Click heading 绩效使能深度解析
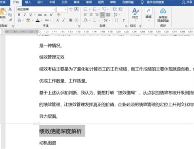This screenshot has width=194, height=149. point(61,131)
